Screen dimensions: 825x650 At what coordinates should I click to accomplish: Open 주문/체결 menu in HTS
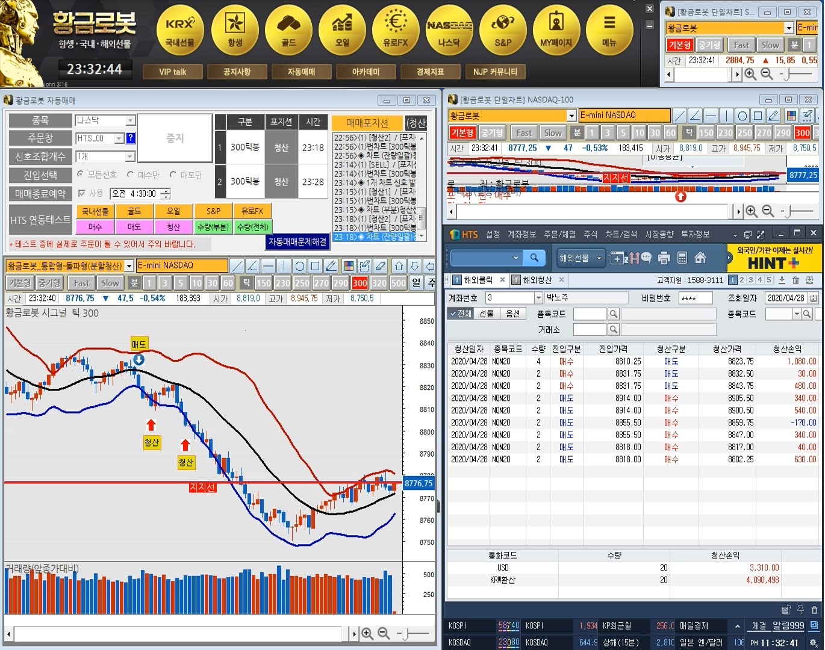click(559, 234)
